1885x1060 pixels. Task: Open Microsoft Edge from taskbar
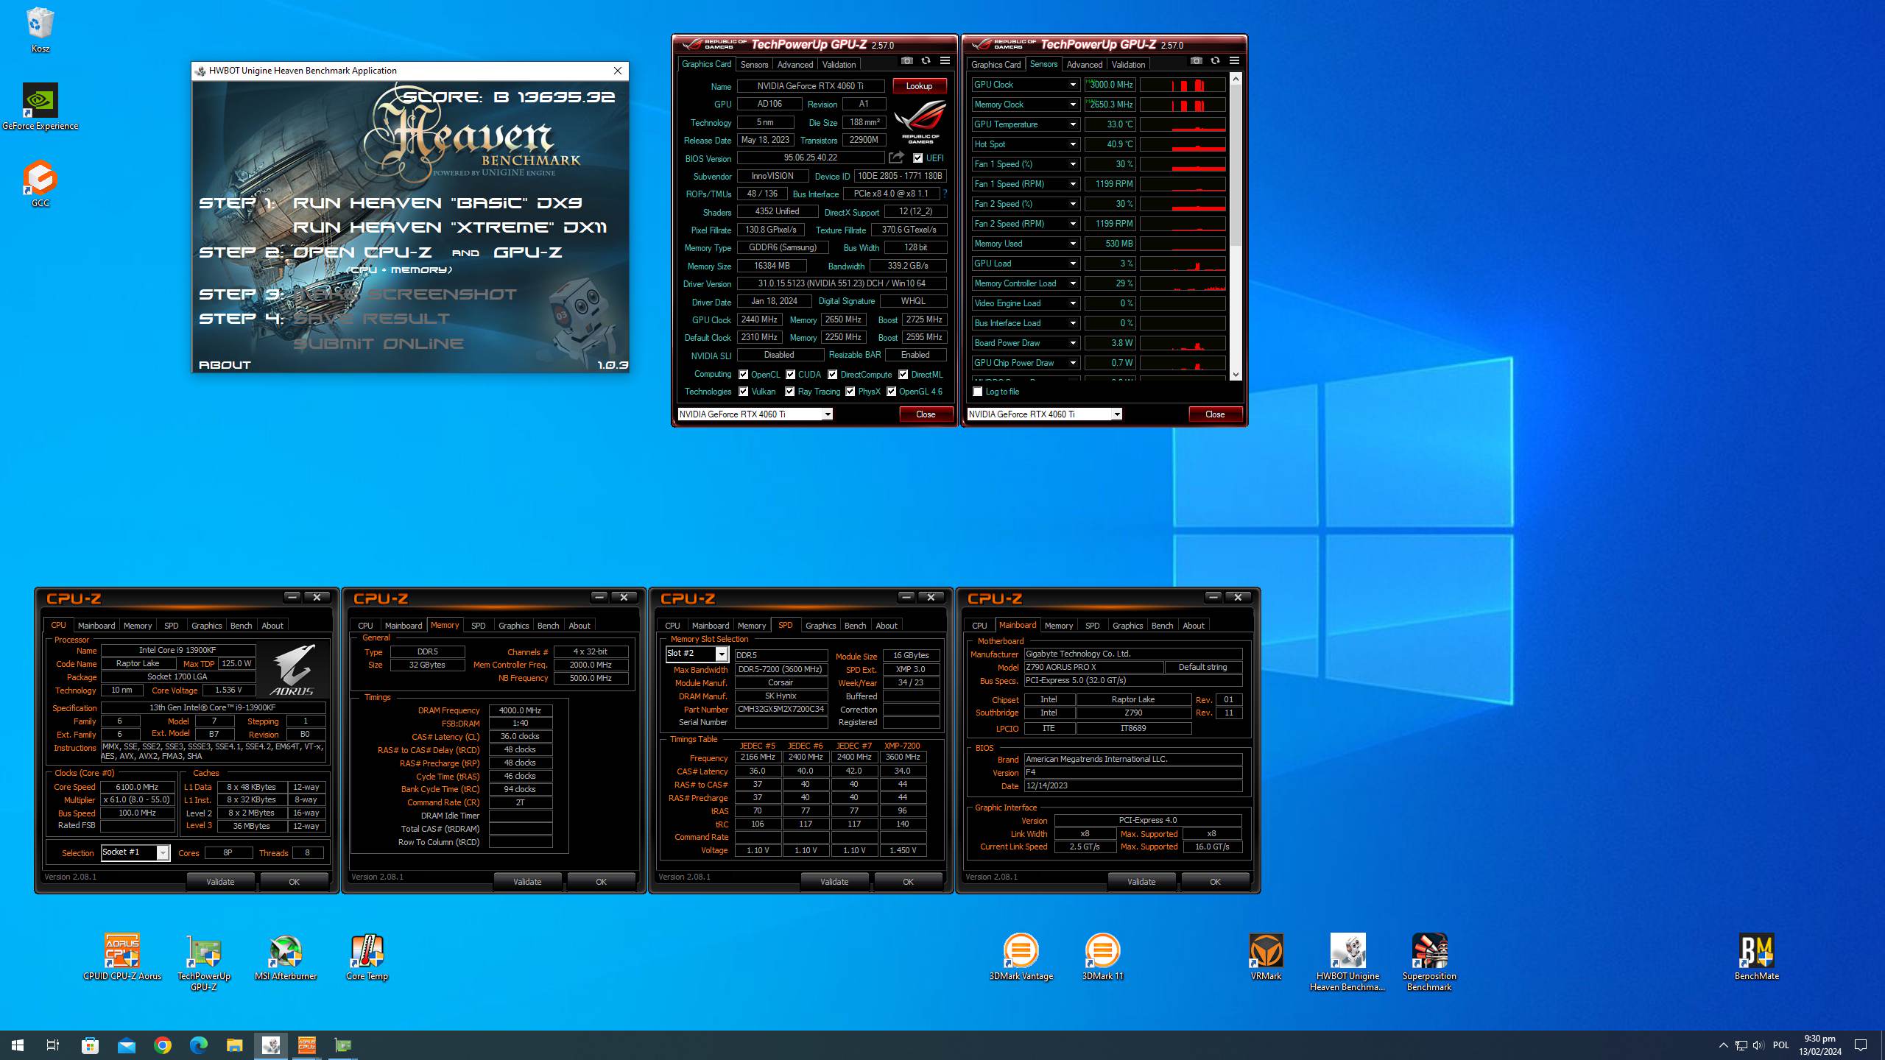click(199, 1045)
